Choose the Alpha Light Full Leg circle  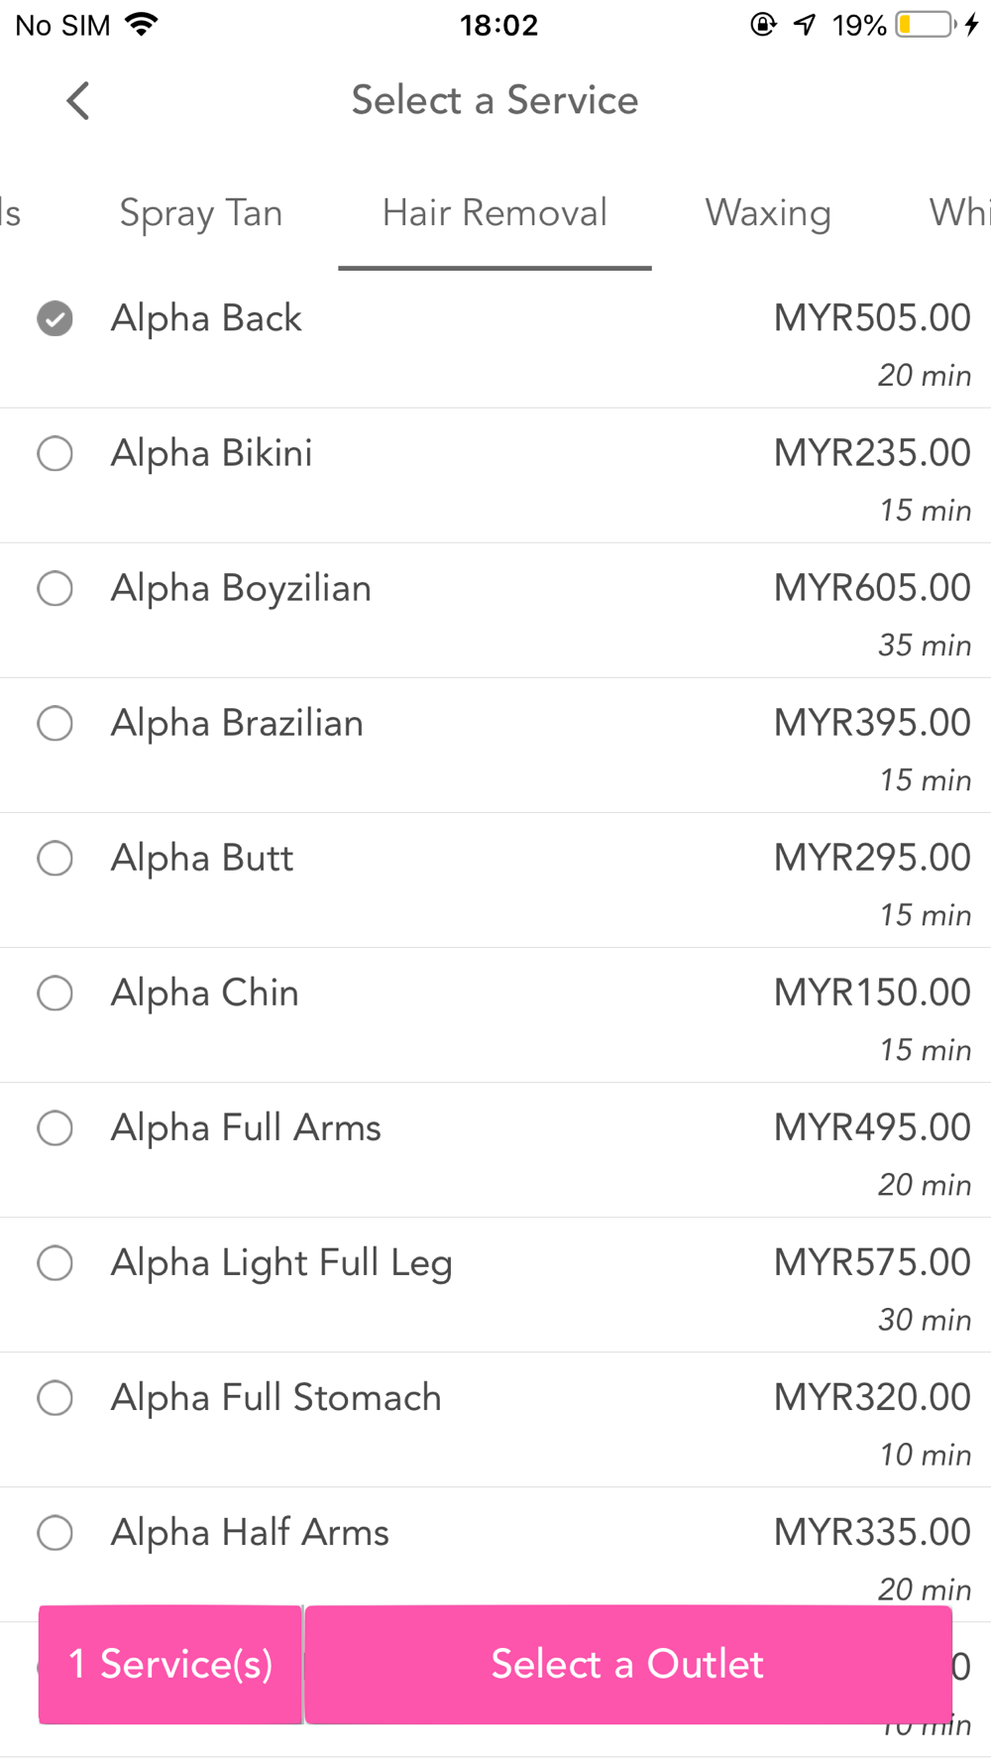[x=55, y=1262]
